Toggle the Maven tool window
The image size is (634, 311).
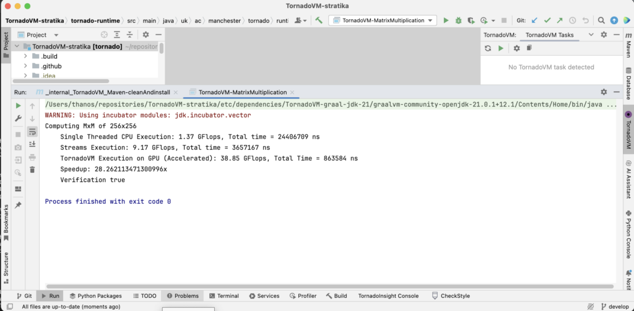click(628, 46)
